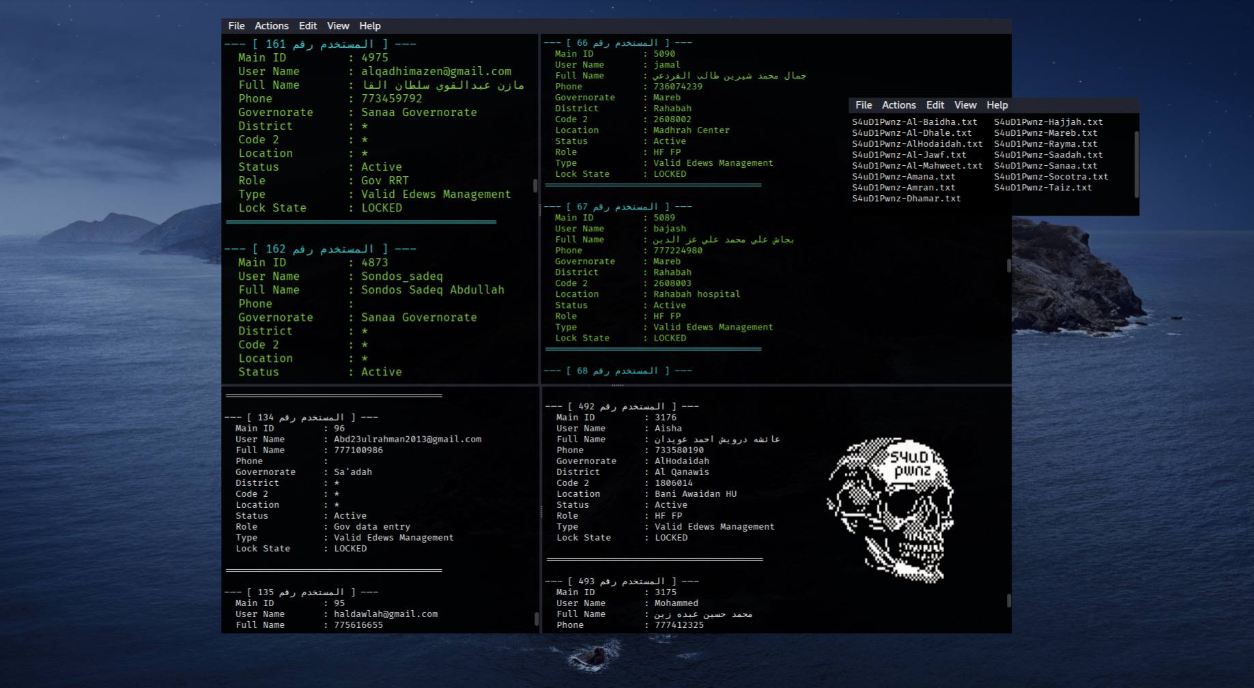This screenshot has height=688, width=1254.
Task: Click scrollbar thumb of top-right terminal pane
Action: (x=1008, y=266)
